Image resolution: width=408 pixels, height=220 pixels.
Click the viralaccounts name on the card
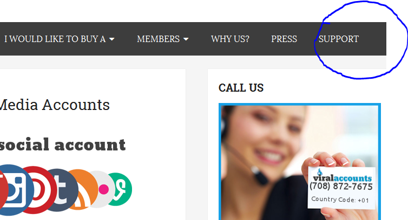click(x=343, y=178)
